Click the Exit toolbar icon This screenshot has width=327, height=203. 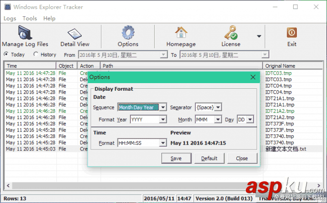(292, 32)
